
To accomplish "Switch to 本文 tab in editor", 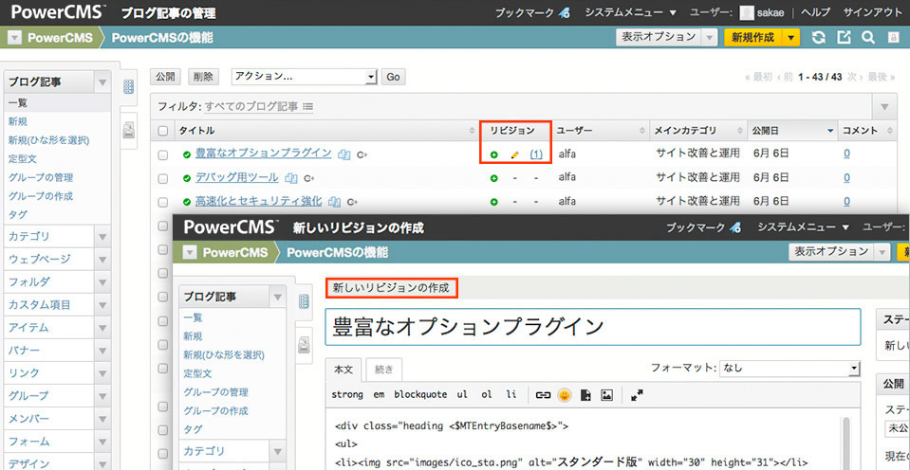I will pyautogui.click(x=344, y=369).
